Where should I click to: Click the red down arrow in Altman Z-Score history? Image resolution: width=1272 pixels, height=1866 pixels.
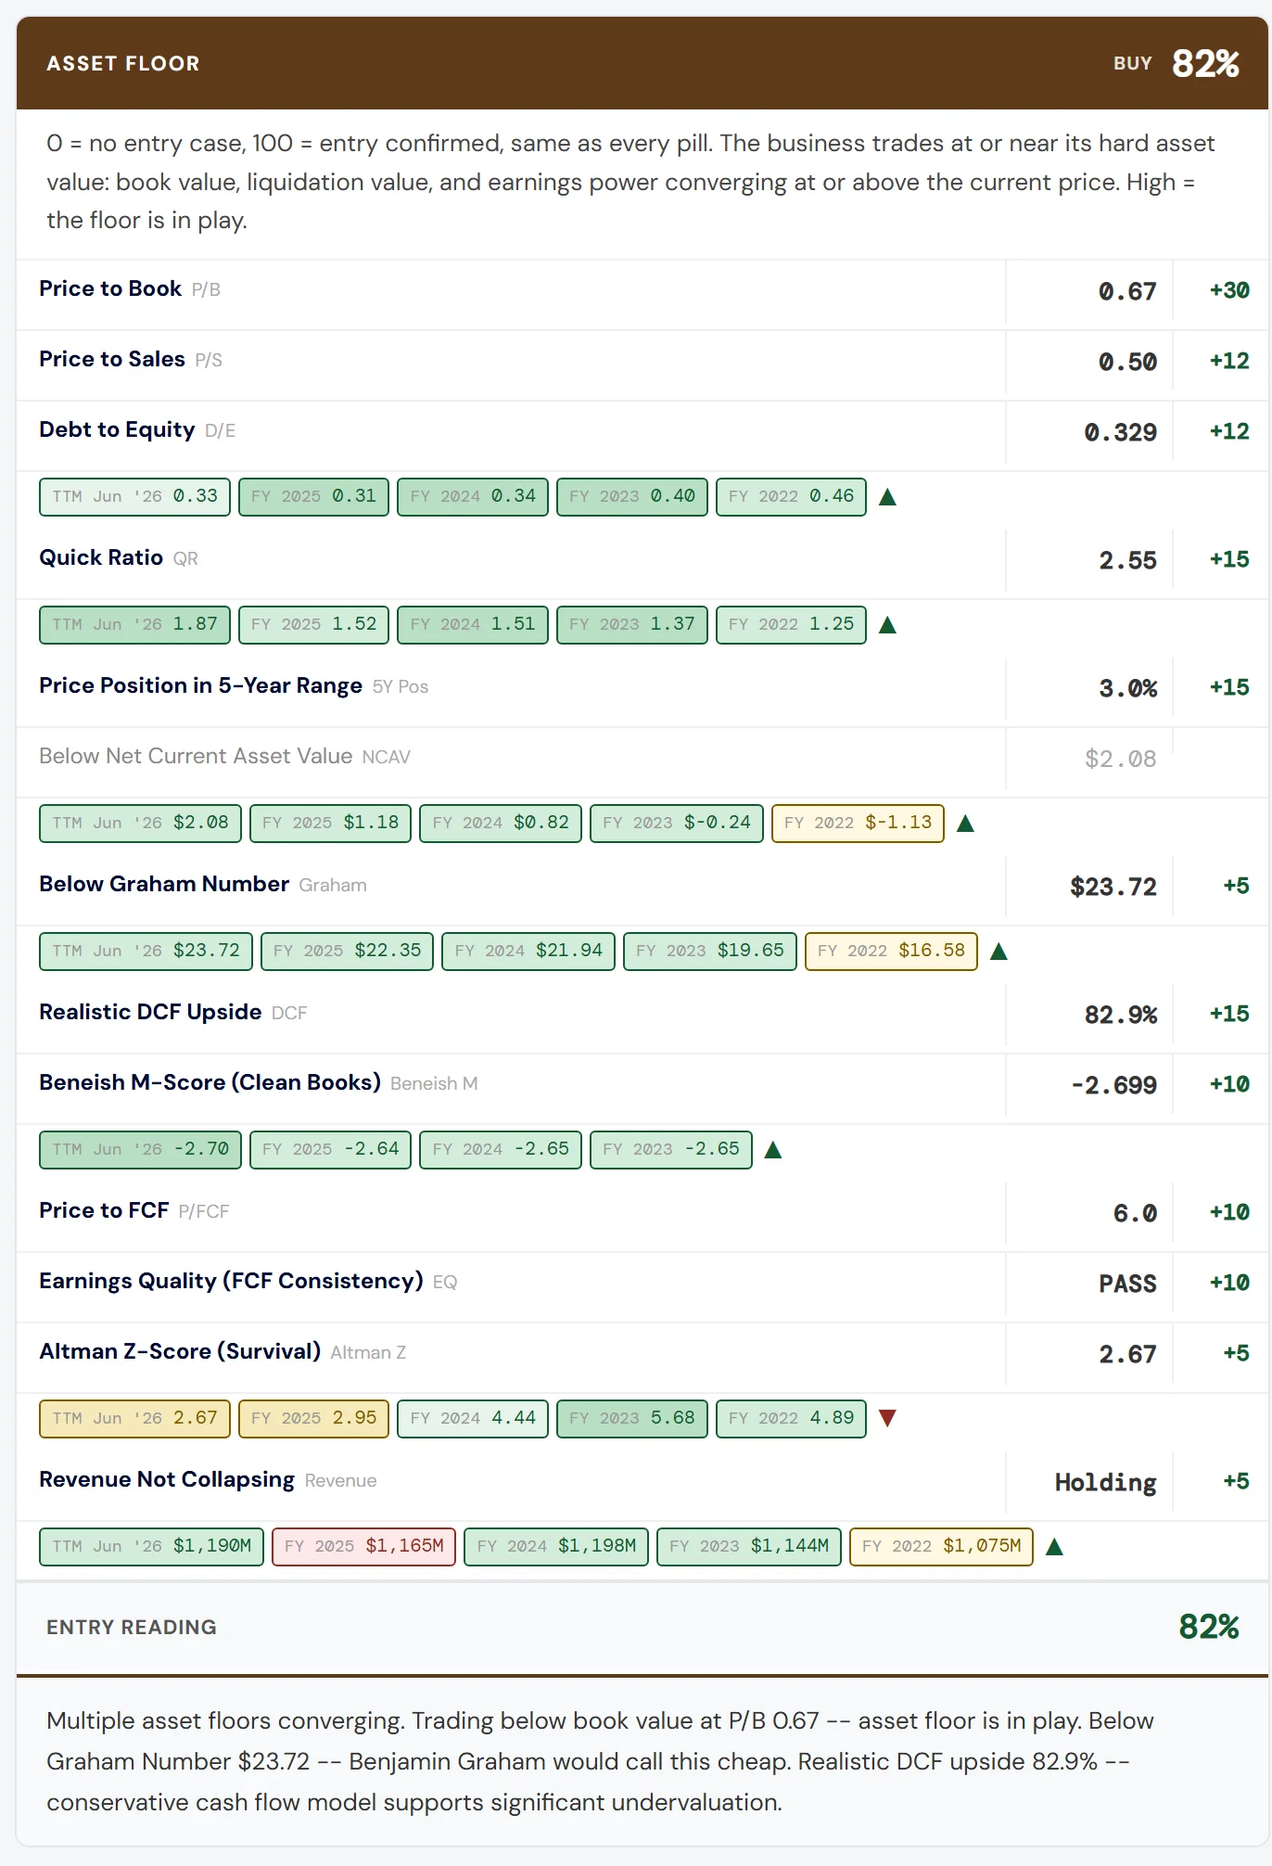[887, 1418]
